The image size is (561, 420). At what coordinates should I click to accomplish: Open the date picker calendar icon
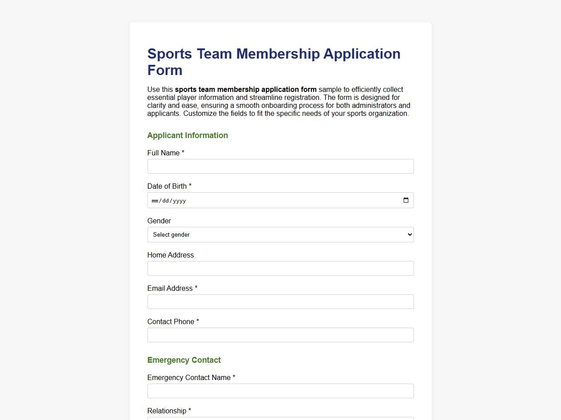point(406,200)
